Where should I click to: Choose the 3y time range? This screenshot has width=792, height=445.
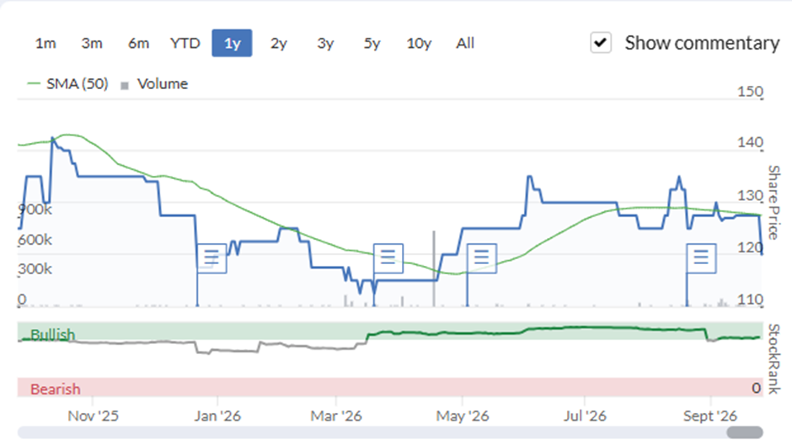pos(325,44)
